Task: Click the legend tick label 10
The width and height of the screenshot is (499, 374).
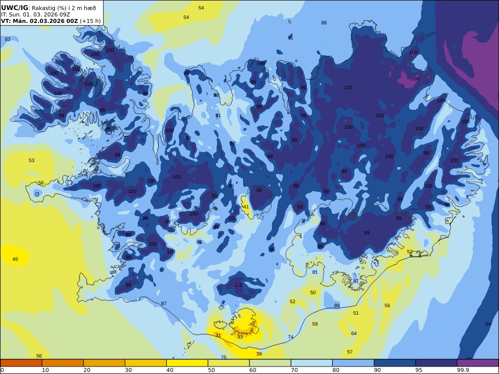Action: [45, 370]
